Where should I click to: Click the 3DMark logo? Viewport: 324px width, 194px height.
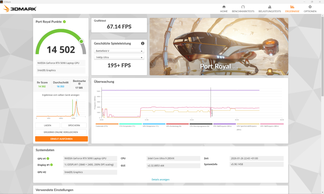pos(20,9)
